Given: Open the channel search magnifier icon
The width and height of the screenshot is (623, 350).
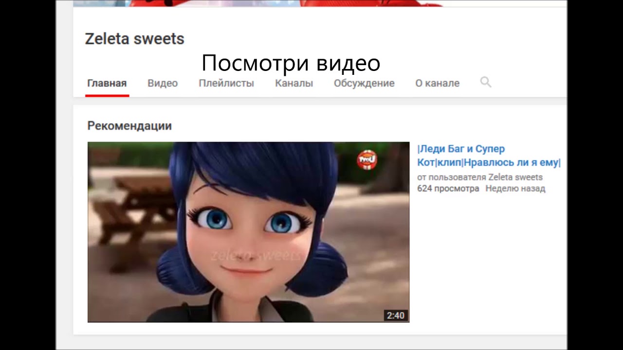Looking at the screenshot, I should (485, 82).
